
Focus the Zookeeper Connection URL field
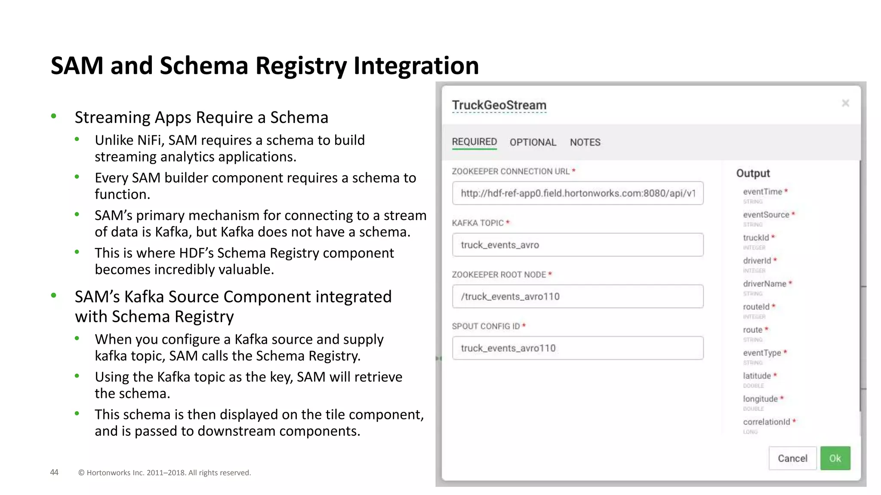(578, 193)
